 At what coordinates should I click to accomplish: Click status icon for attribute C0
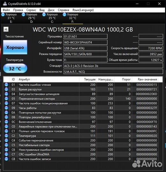[6, 126]
